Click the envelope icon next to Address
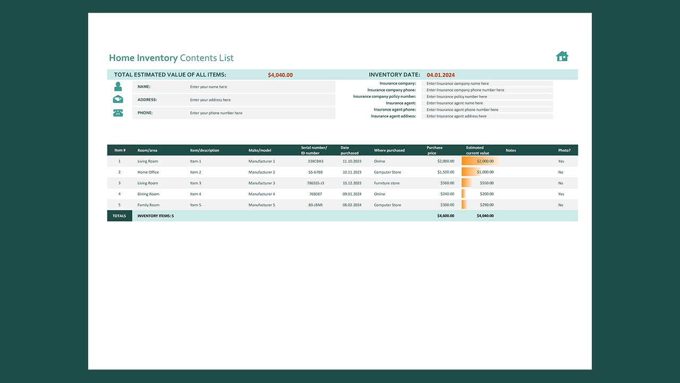This screenshot has height=383, width=680. click(x=118, y=99)
